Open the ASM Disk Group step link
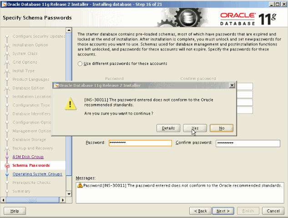288x218 pixels. click(28, 157)
